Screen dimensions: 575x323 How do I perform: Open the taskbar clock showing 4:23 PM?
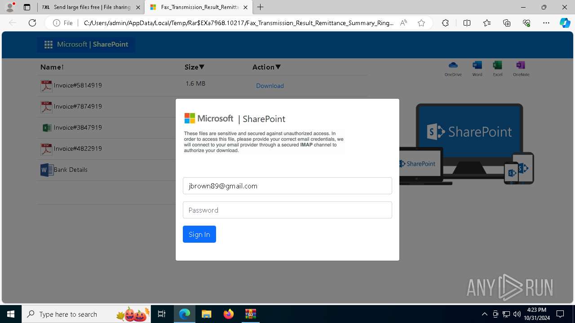[537, 314]
